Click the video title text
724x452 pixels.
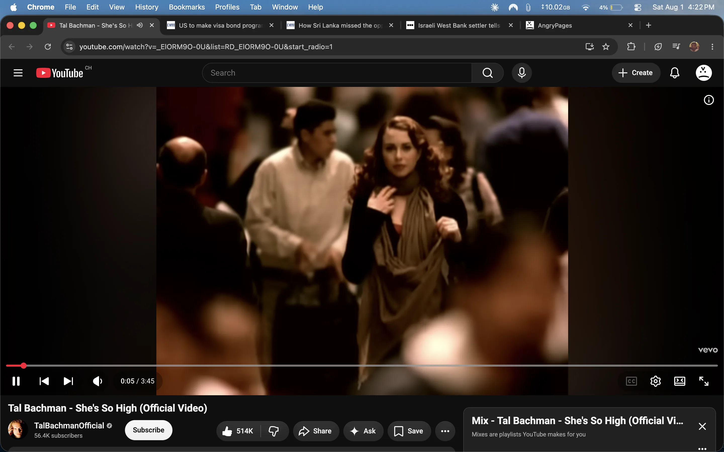[108, 408]
